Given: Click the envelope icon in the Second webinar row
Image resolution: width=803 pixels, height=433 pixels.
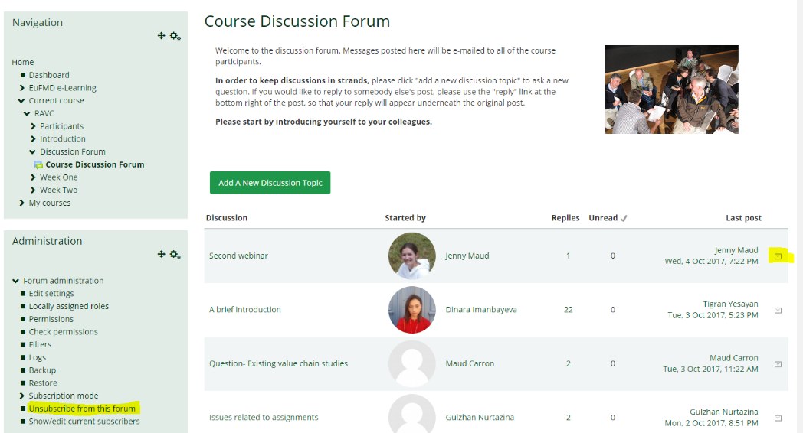Looking at the screenshot, I should 778,256.
